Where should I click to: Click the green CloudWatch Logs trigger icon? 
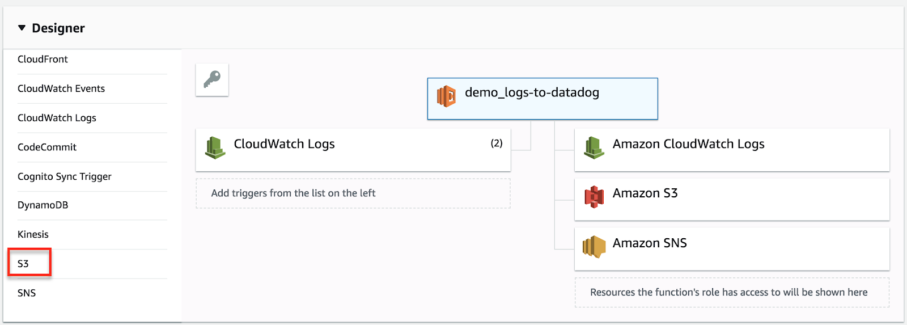[215, 147]
